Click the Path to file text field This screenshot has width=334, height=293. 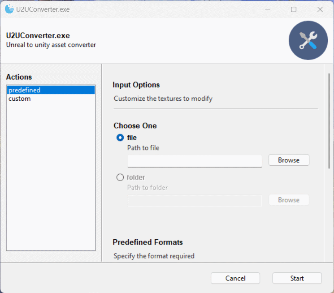194,161
